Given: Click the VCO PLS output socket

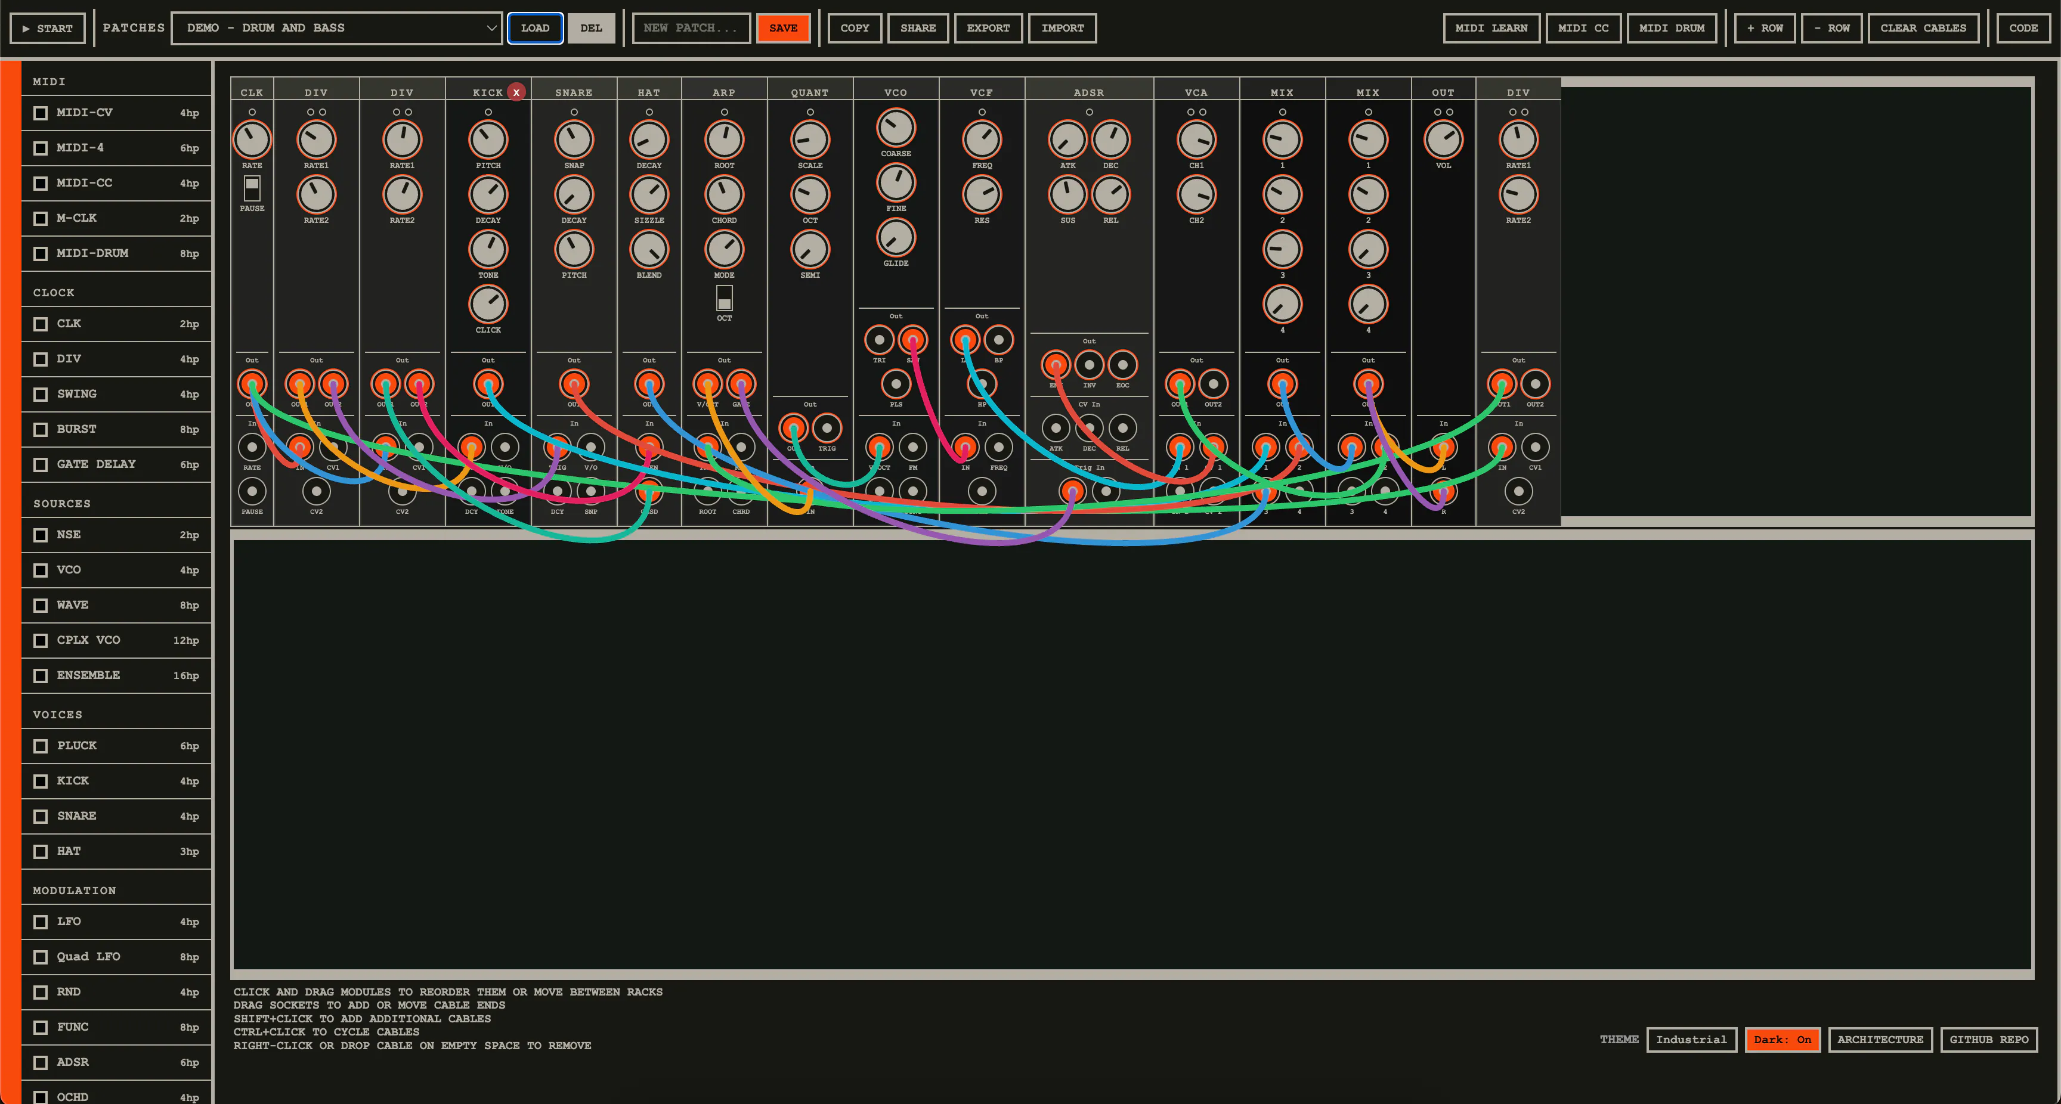Looking at the screenshot, I should (x=896, y=384).
